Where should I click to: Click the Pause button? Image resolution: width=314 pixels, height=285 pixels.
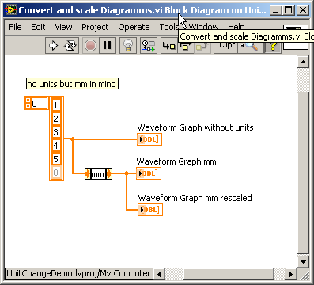107,46
